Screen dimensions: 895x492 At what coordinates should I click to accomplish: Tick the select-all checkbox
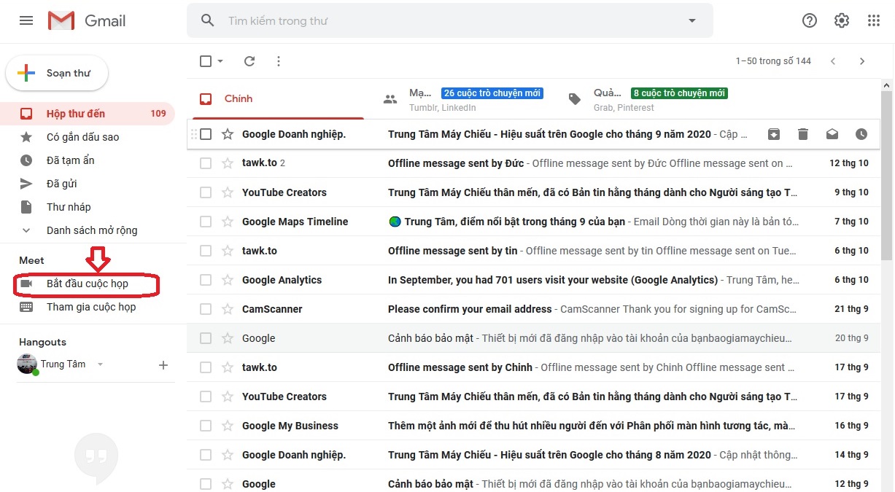coord(206,61)
